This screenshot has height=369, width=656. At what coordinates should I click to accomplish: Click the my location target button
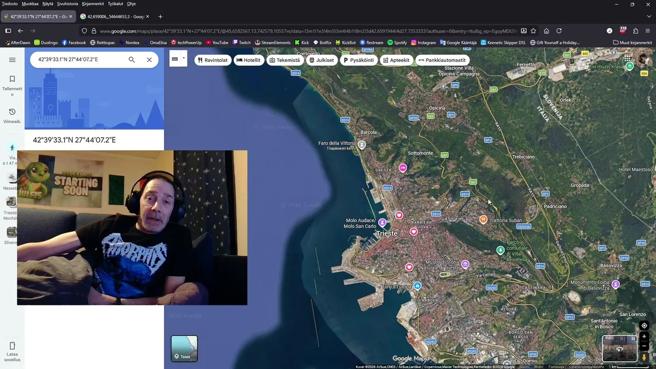[644, 325]
